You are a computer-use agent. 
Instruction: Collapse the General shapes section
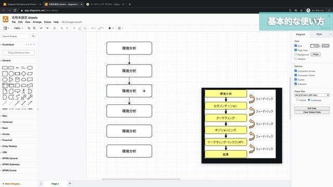6,60
